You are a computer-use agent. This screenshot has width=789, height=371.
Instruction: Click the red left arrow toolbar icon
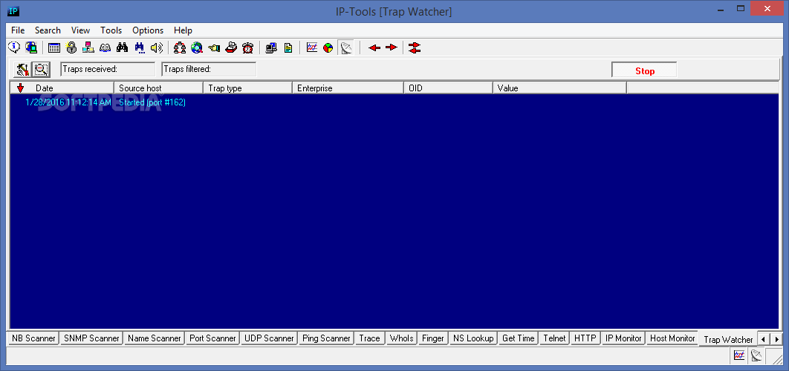pyautogui.click(x=374, y=47)
